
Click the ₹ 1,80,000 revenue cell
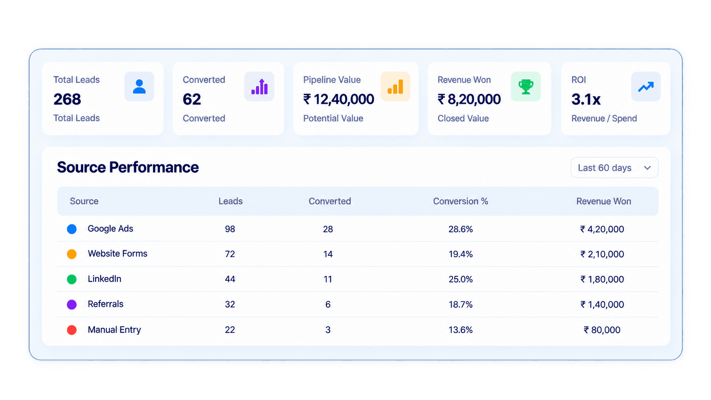tap(602, 279)
